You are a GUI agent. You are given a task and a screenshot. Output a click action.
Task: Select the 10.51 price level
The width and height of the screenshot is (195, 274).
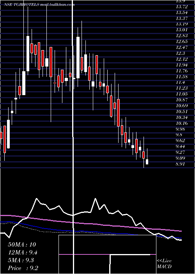(182, 112)
